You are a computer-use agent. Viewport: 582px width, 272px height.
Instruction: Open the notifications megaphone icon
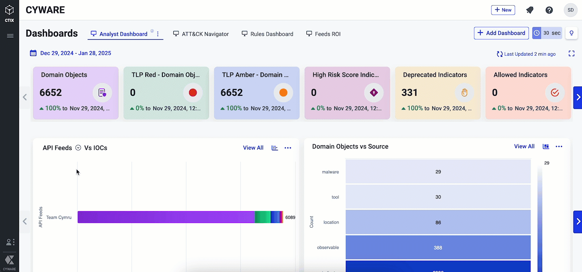[530, 10]
